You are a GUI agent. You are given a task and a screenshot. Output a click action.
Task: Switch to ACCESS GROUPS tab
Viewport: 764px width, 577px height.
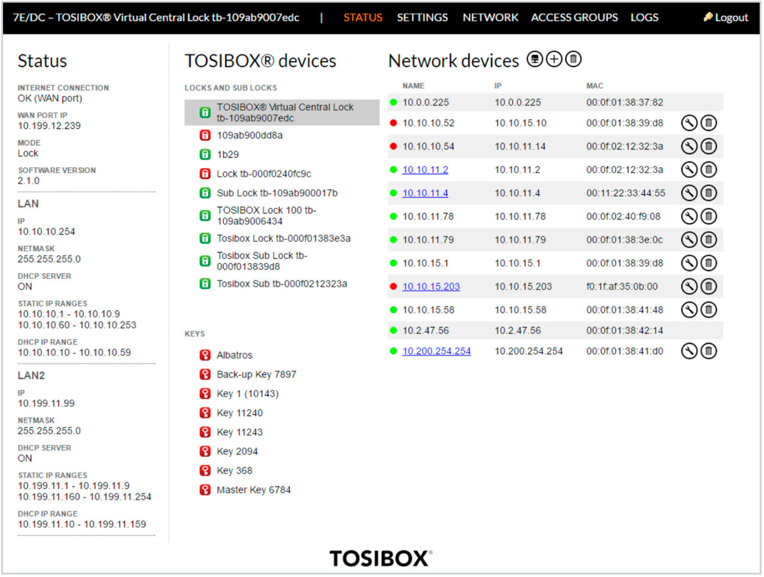pos(574,17)
